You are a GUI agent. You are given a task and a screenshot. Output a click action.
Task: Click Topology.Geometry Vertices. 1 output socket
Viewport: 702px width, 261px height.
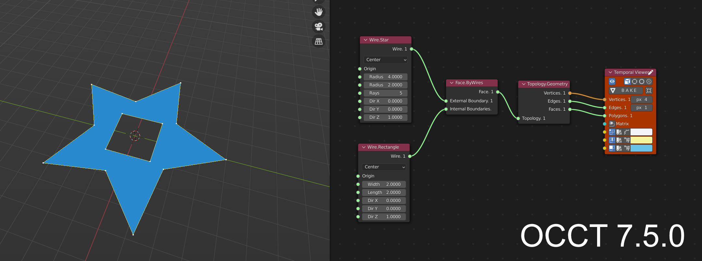570,93
